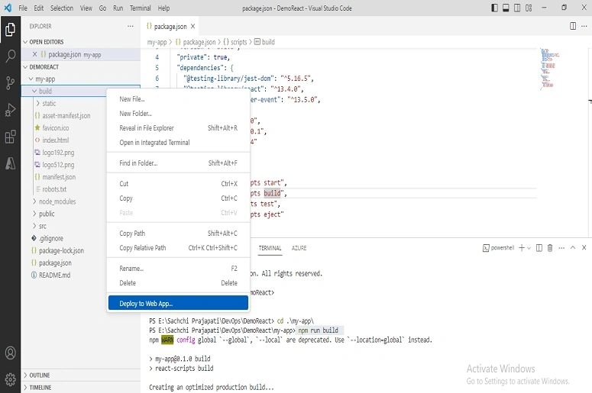Open the terminal launch profile dropdown arrow

(529, 248)
